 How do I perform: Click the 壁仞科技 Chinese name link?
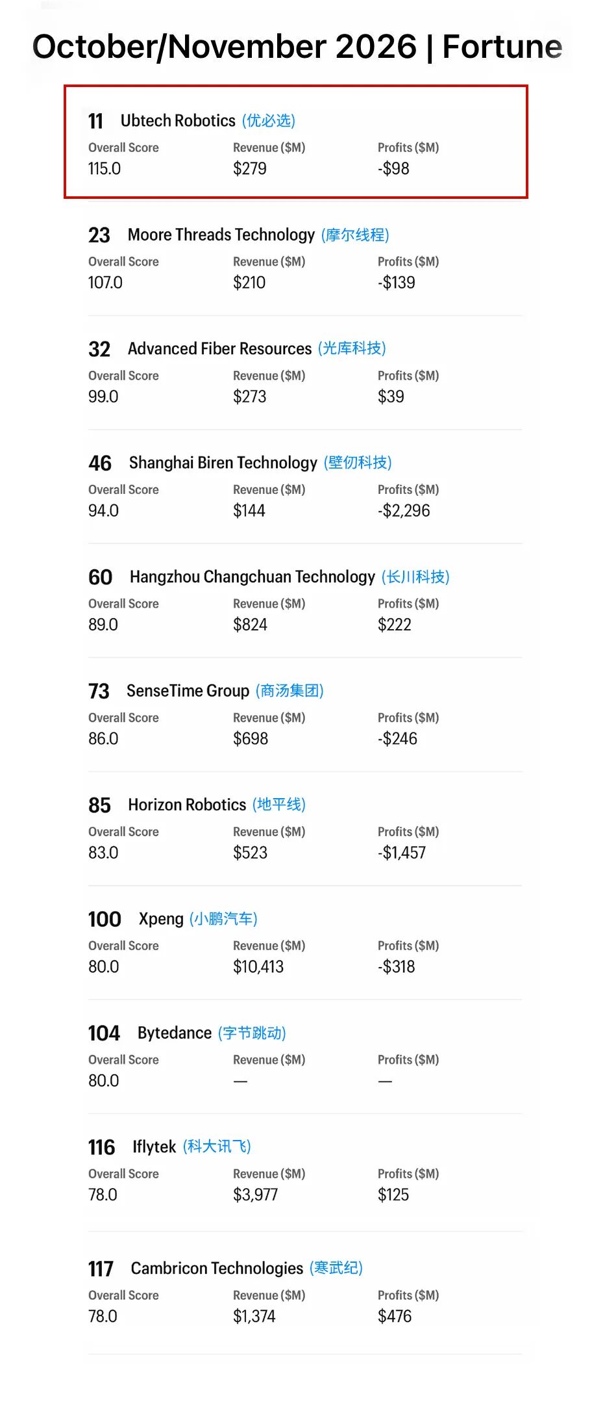click(x=358, y=463)
